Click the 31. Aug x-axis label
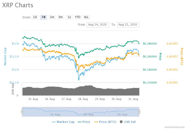The height and width of the screenshot is (129, 187). pyautogui.click(x=133, y=99)
